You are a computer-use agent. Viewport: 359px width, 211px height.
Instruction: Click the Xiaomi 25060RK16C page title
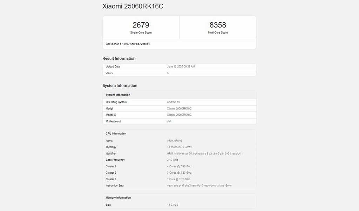[133, 6]
